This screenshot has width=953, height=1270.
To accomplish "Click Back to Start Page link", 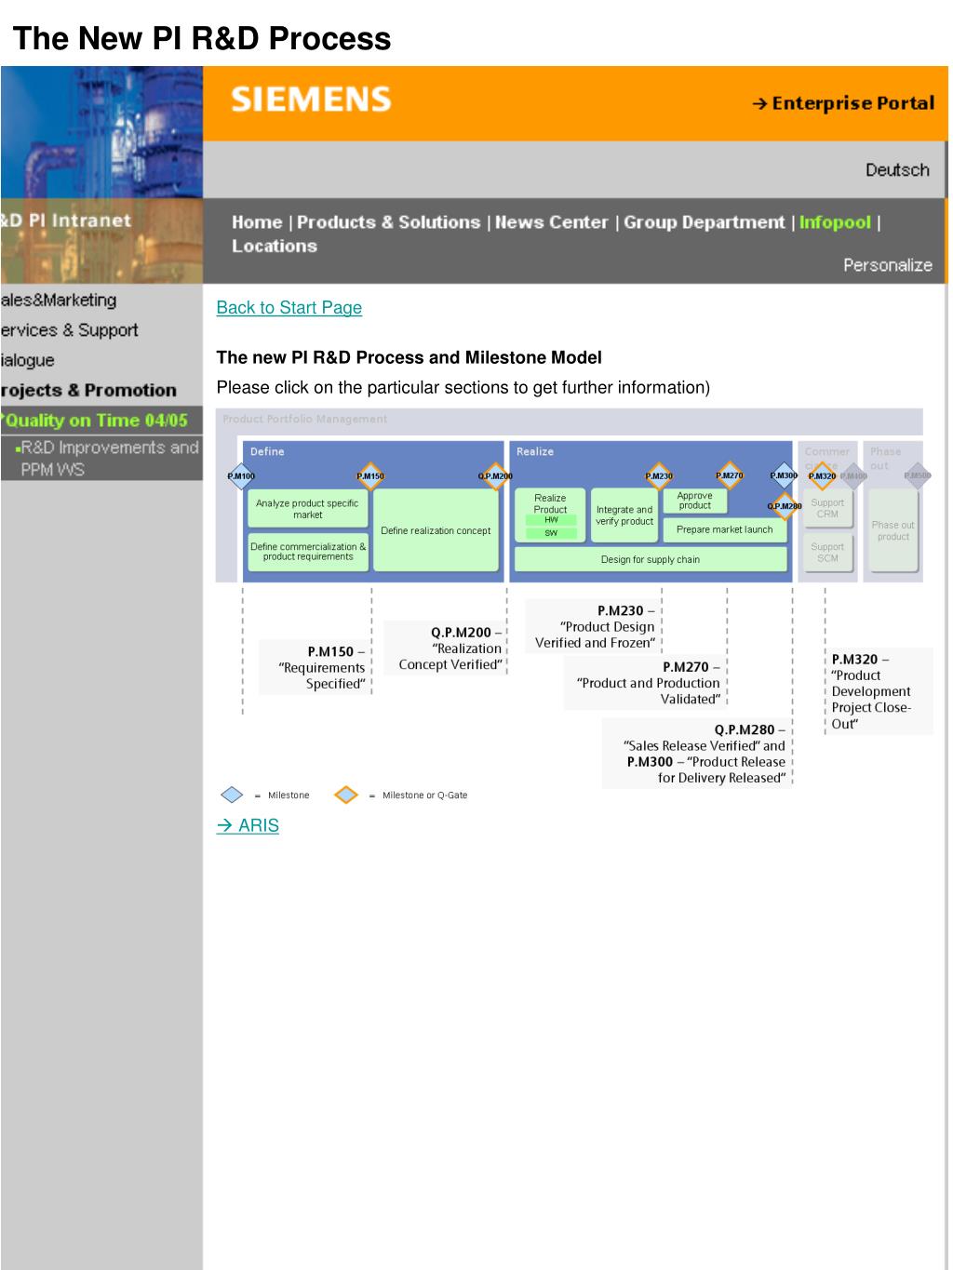I will tap(289, 308).
